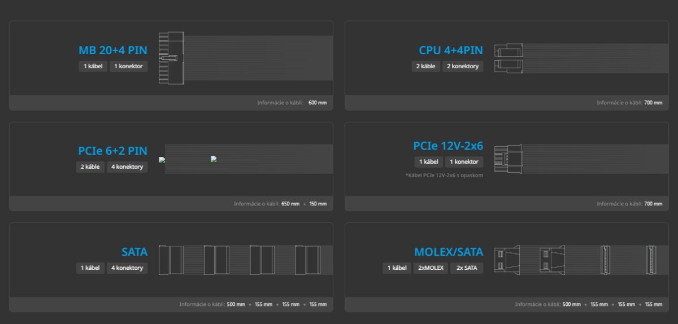Click the PCIe 12V-2x6 connector illustration

click(508, 159)
